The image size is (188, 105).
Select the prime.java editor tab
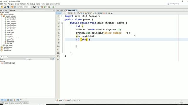pos(71,10)
